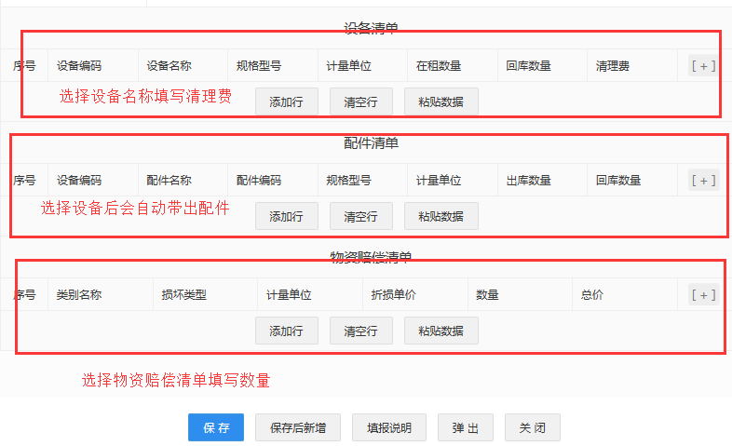Screen dimensions: 732x446
Task: Click 规格型号 column header in 配件清单
Action: (x=348, y=180)
